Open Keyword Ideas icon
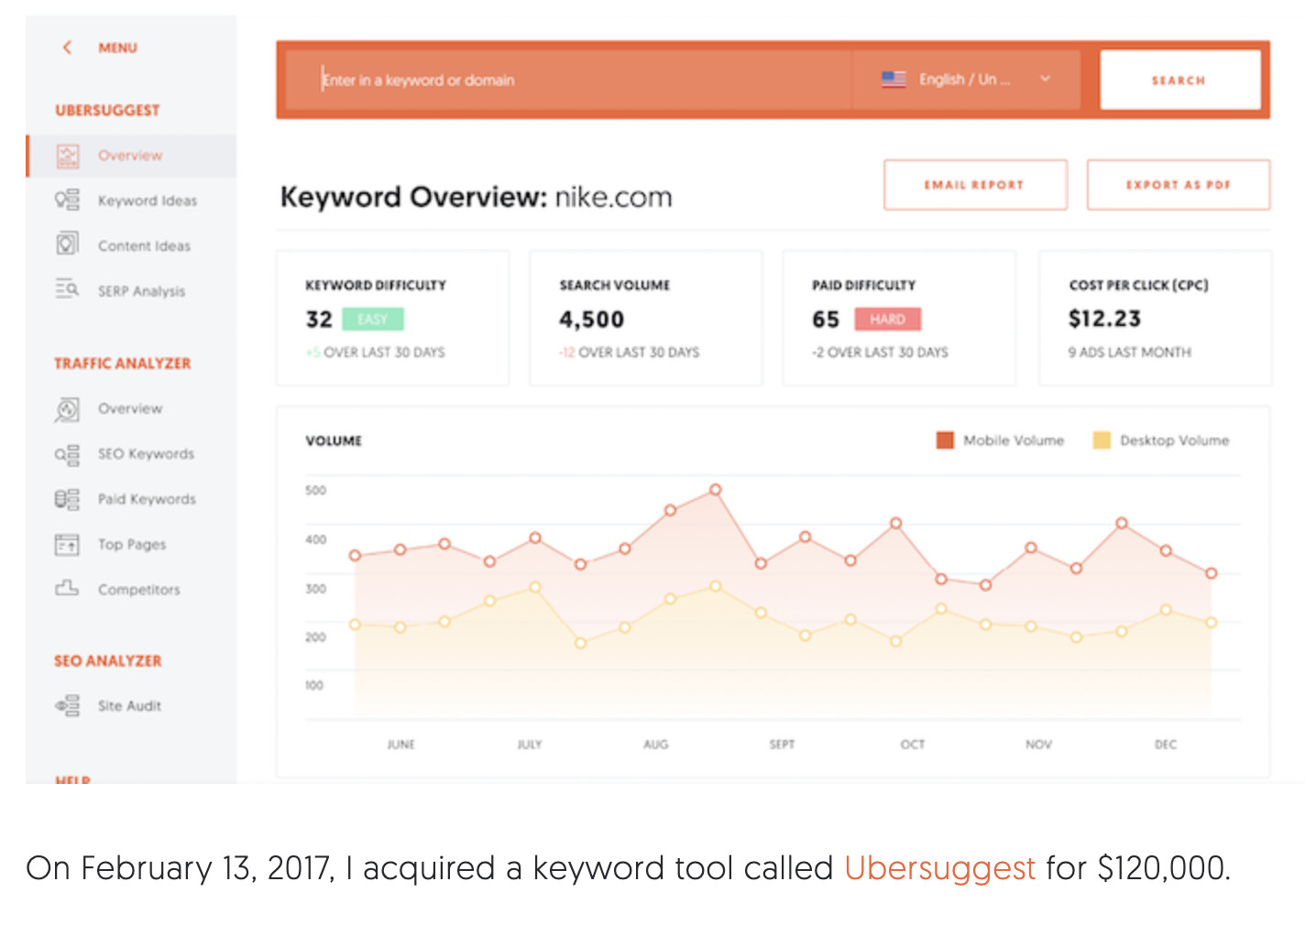This screenshot has width=1305, height=925. pos(67,200)
